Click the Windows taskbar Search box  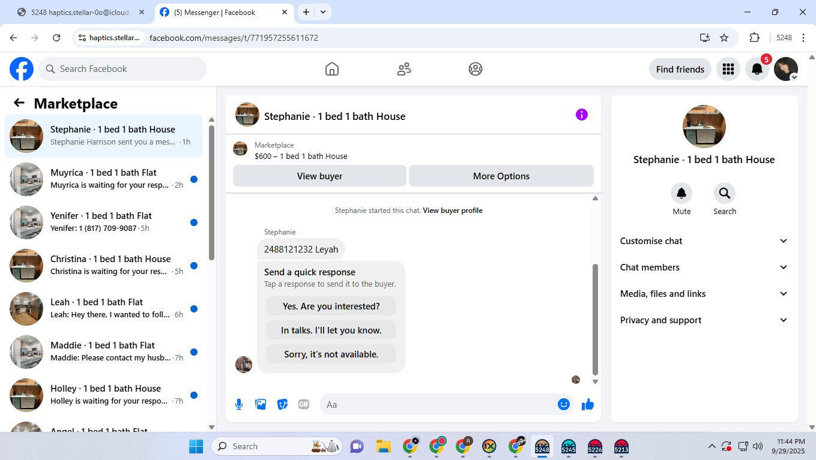[x=278, y=446]
